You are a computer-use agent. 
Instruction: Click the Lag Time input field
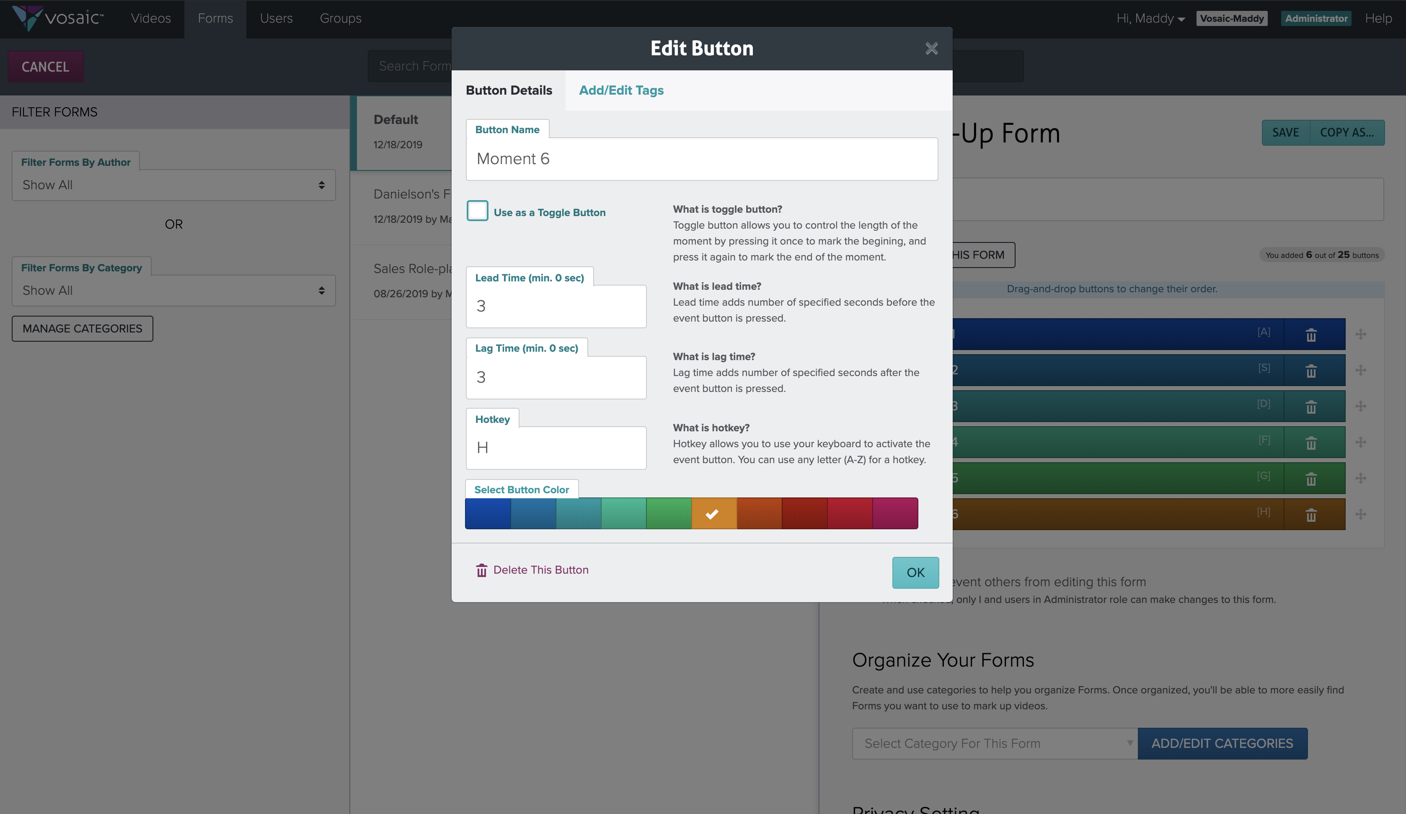click(556, 377)
